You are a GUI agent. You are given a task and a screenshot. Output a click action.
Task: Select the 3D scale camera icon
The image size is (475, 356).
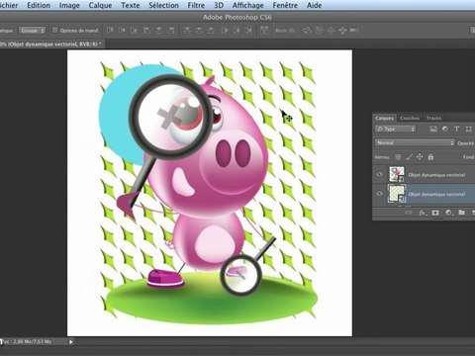point(354,31)
